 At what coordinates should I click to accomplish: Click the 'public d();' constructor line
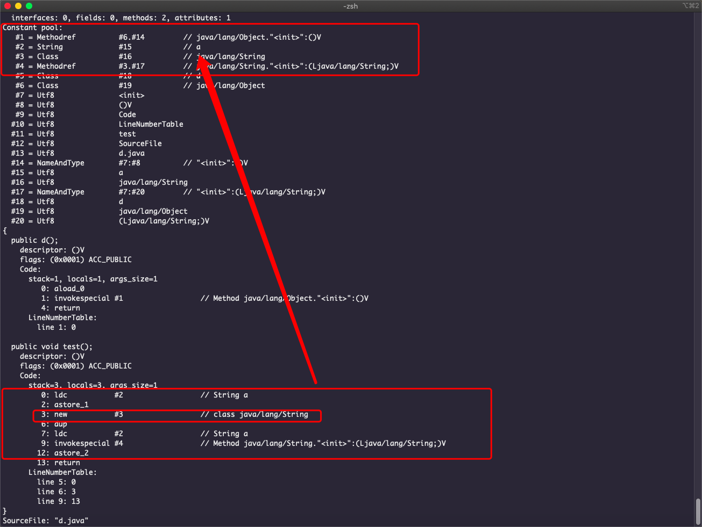(x=35, y=240)
